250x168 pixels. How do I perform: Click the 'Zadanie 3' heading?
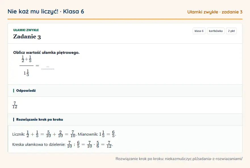pyautogui.click(x=27, y=37)
